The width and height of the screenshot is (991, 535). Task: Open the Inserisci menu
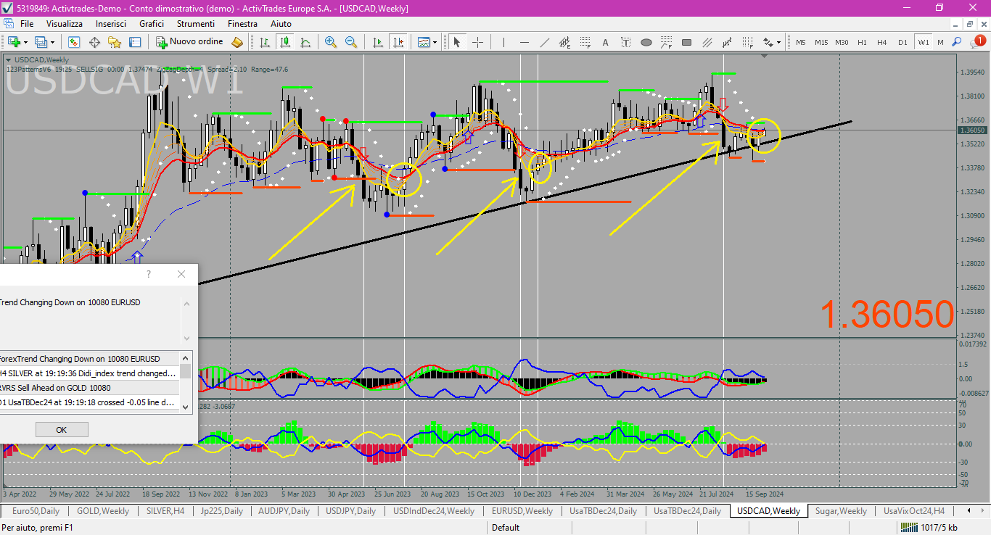point(111,24)
